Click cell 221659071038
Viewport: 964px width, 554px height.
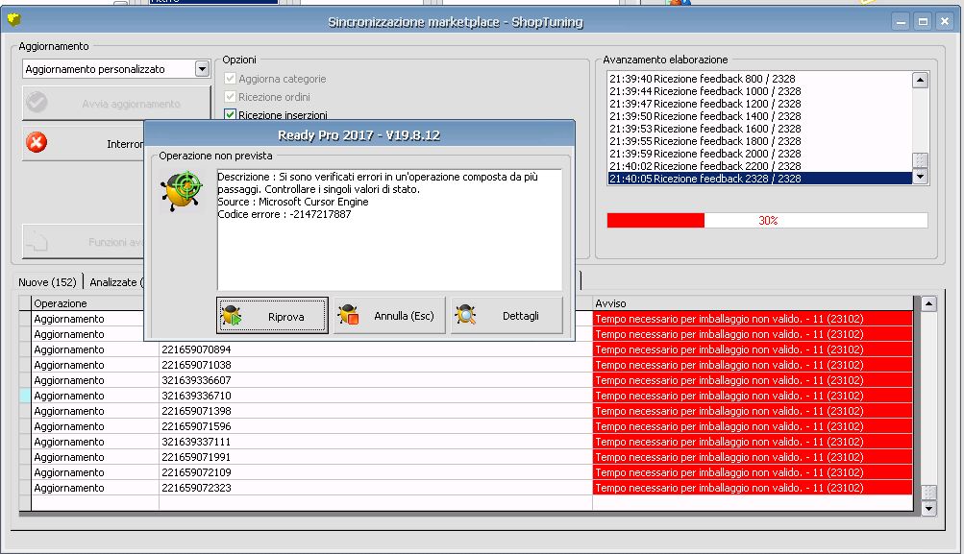click(x=376, y=365)
